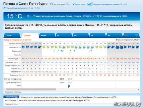Click the airplane icon for airport archive
The width and height of the screenshot is (143, 108).
[x=5, y=8]
